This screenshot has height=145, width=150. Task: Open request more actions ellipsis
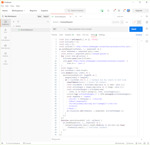127,22
